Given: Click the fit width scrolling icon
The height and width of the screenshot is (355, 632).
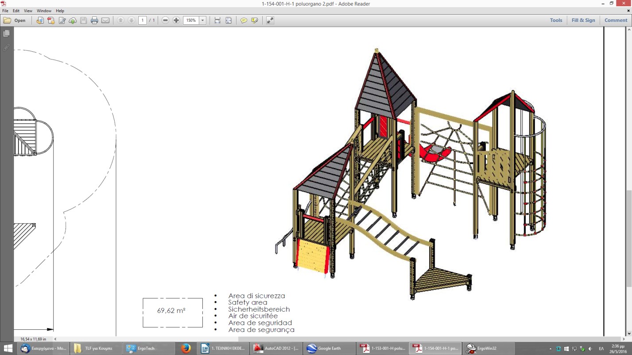Looking at the screenshot, I should tap(217, 20).
